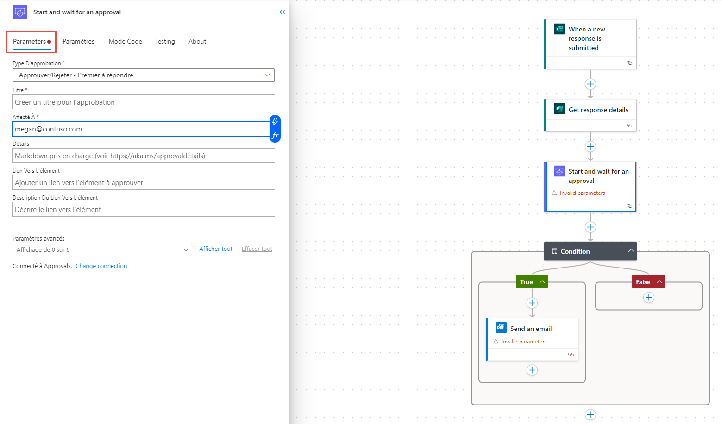Click connection link icon on approval card
This screenshot has width=722, height=424.
(629, 206)
